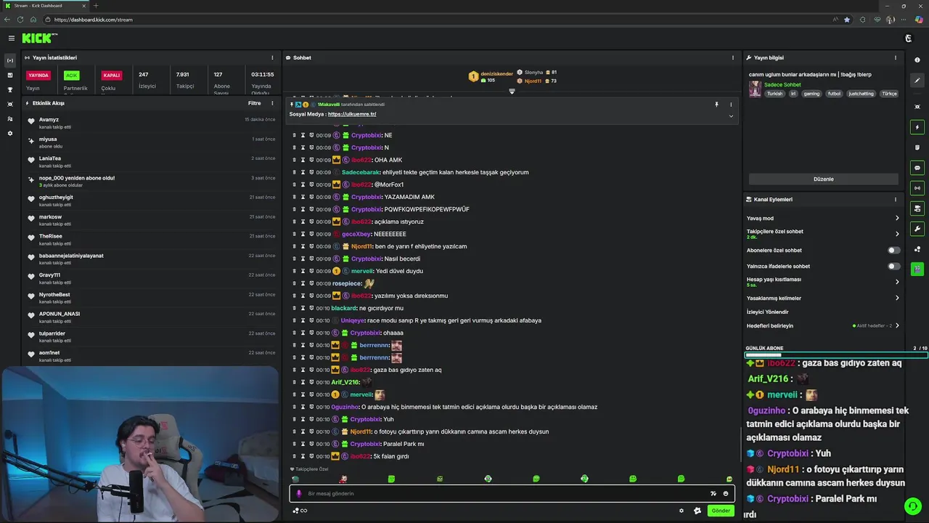Click the green chat bubble button bottom-right
The image size is (929, 523).
pos(912,506)
